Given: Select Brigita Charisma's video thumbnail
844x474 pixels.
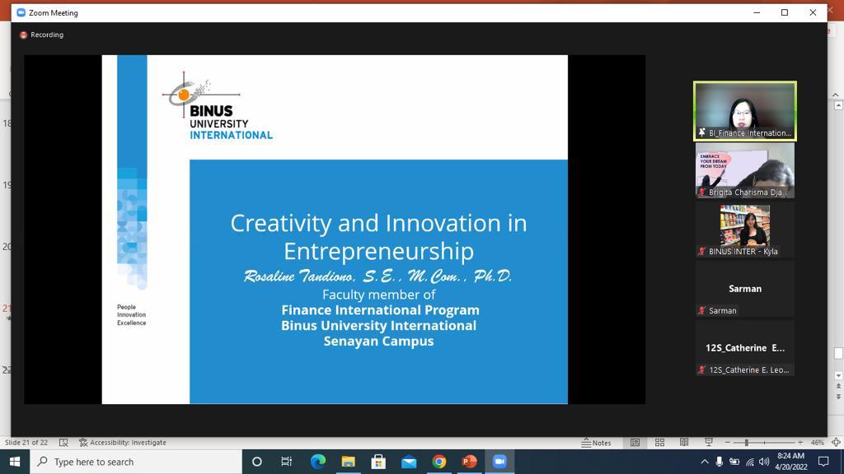Looking at the screenshot, I should click(744, 170).
